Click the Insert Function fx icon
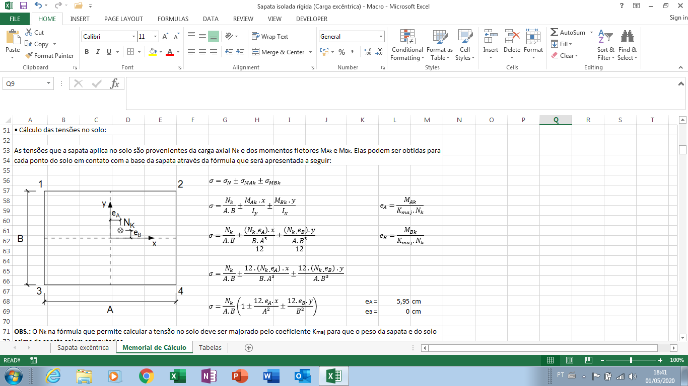 click(115, 83)
